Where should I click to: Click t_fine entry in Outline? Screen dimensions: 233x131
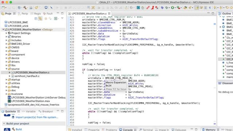tap(230, 63)
